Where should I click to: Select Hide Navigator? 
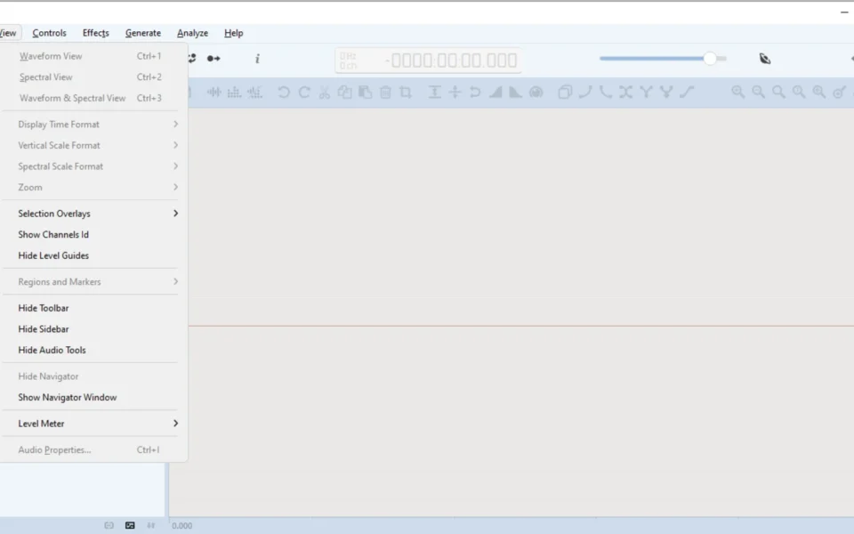click(91, 376)
